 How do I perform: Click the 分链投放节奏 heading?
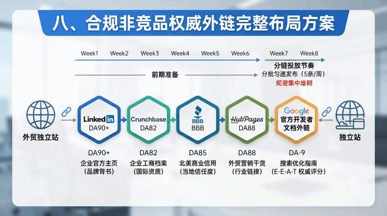[294, 66]
